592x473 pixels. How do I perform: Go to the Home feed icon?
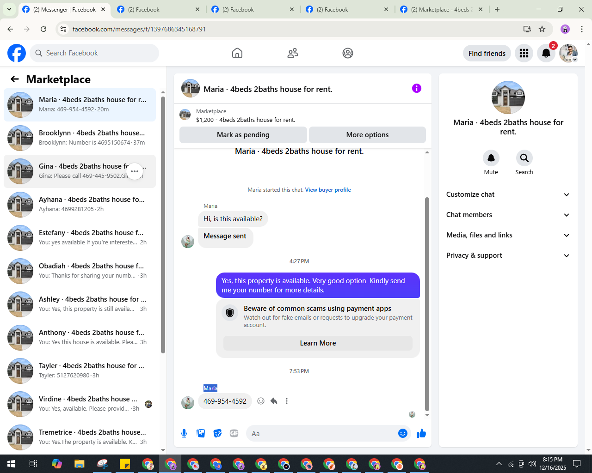(x=237, y=53)
